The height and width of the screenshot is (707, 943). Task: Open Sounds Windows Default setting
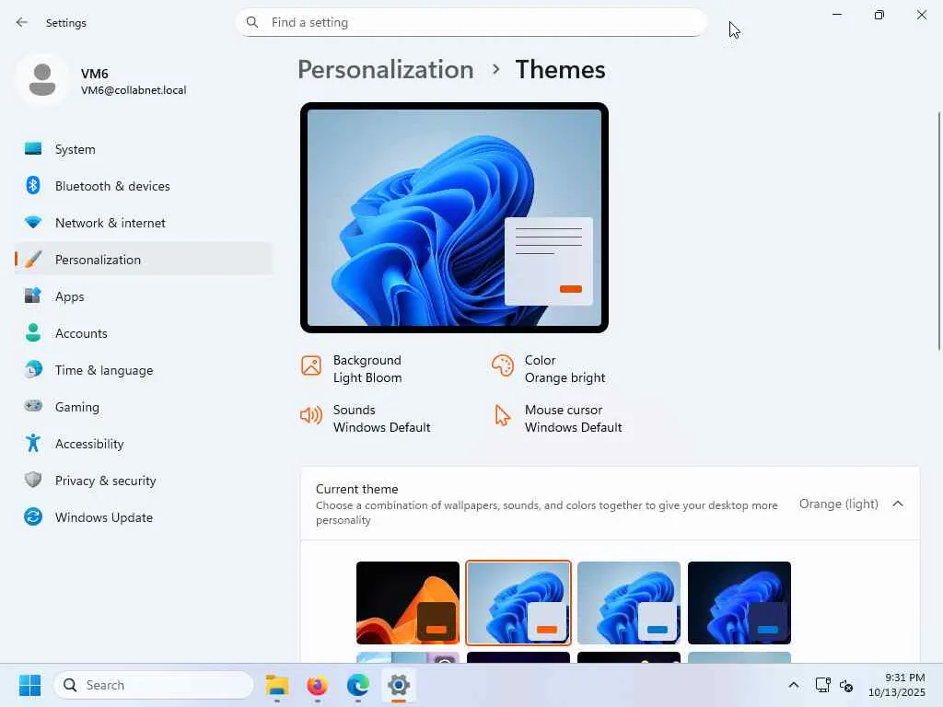pyautogui.click(x=365, y=418)
